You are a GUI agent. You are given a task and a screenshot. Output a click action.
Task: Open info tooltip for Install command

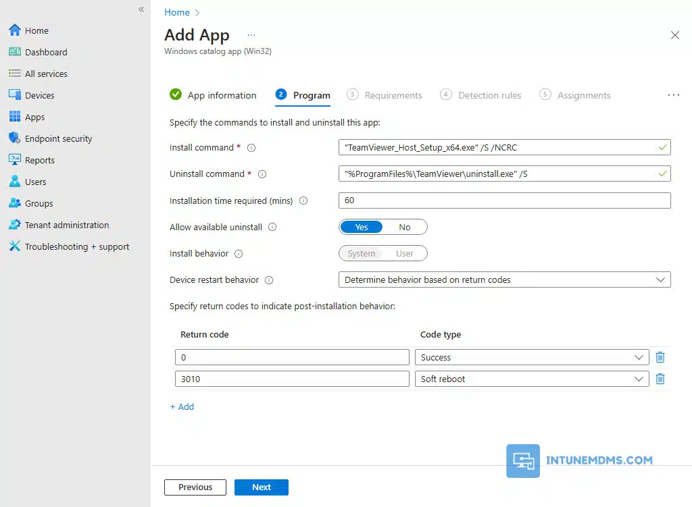click(251, 148)
